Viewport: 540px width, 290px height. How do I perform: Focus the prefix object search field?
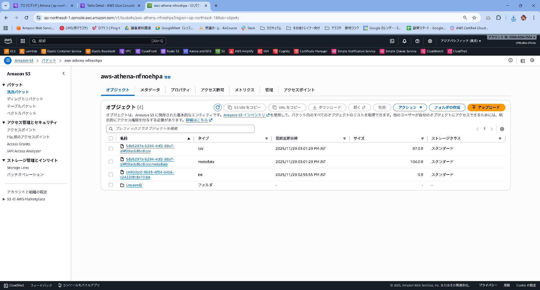tap(180, 129)
